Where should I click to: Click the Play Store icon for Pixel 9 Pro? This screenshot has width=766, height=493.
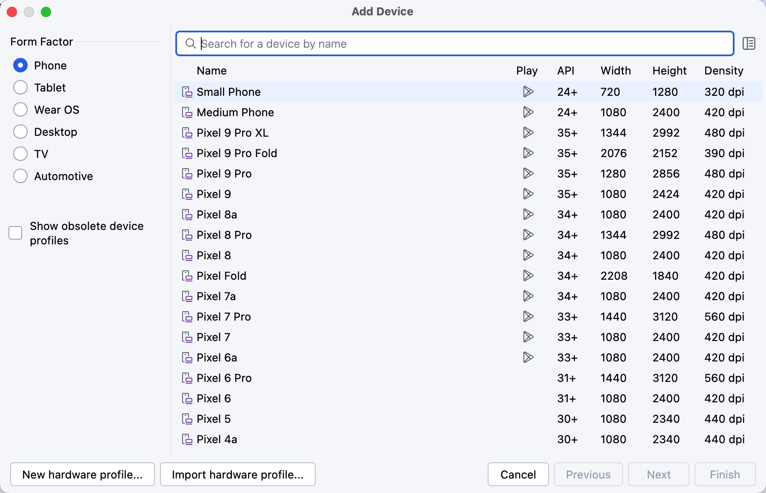[x=528, y=173]
